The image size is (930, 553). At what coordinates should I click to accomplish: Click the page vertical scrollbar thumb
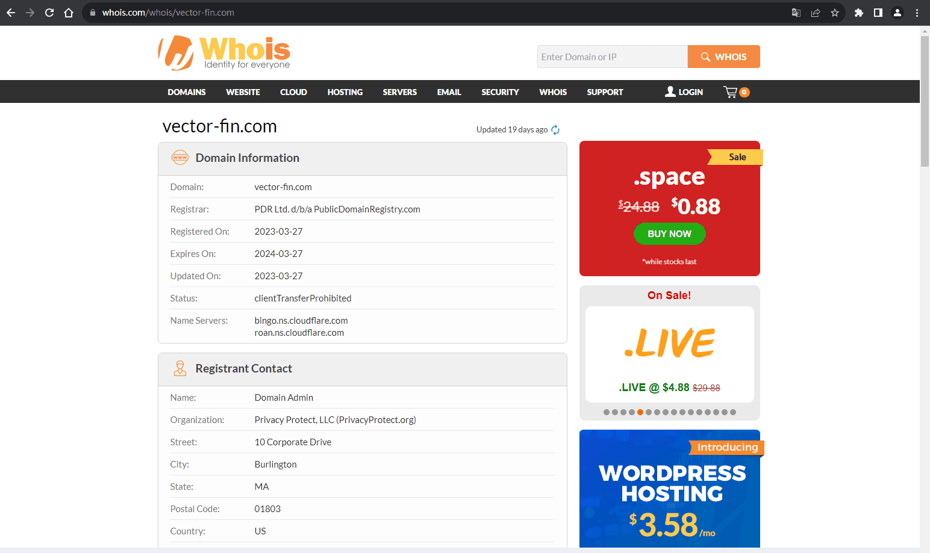click(x=925, y=101)
